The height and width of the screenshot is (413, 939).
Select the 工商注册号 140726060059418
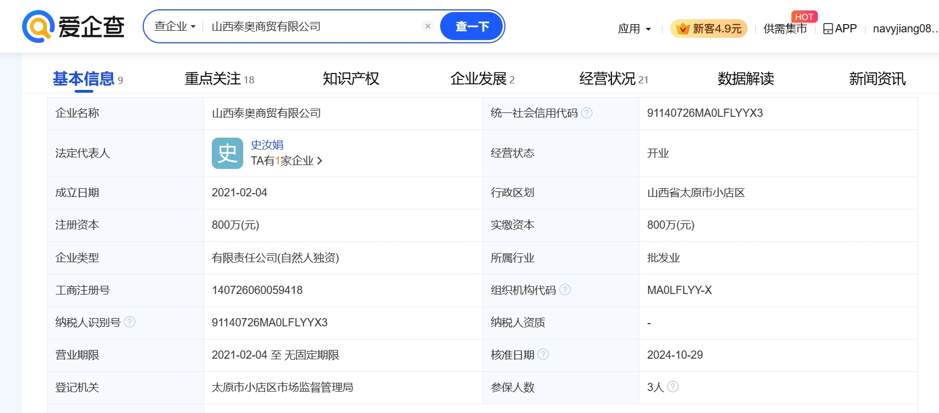pos(257,290)
